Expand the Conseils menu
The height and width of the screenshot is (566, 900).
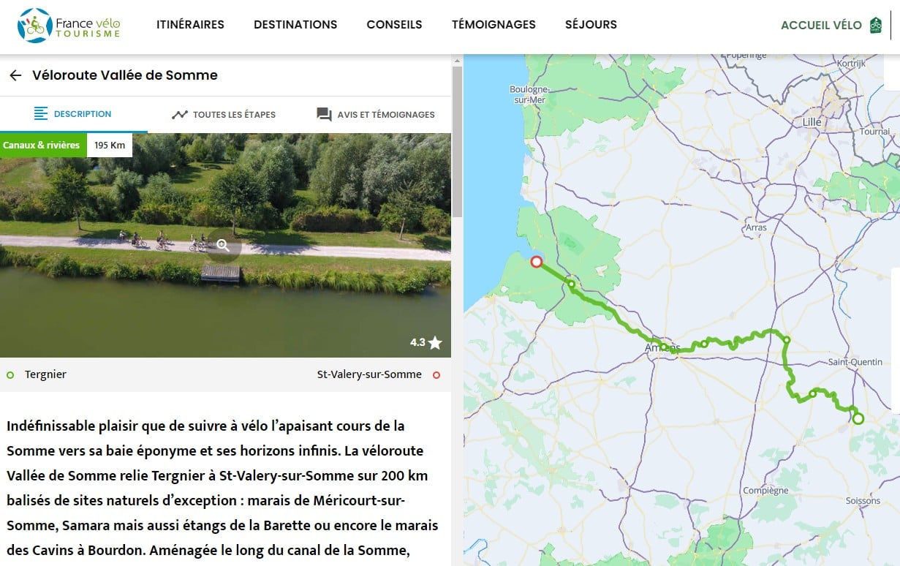pyautogui.click(x=394, y=24)
